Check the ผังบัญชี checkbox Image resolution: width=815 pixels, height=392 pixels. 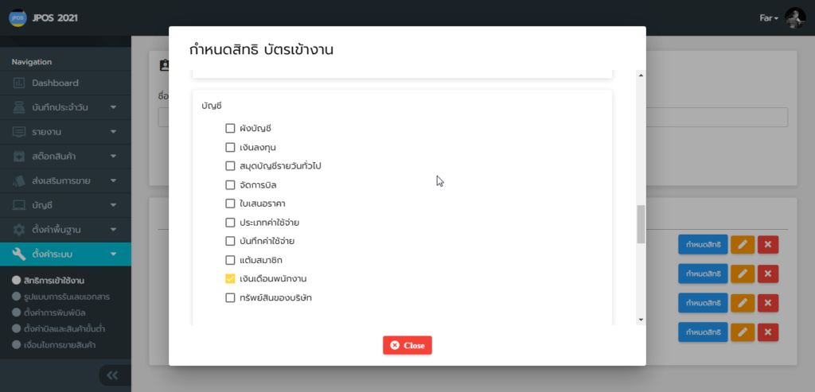tap(230, 128)
